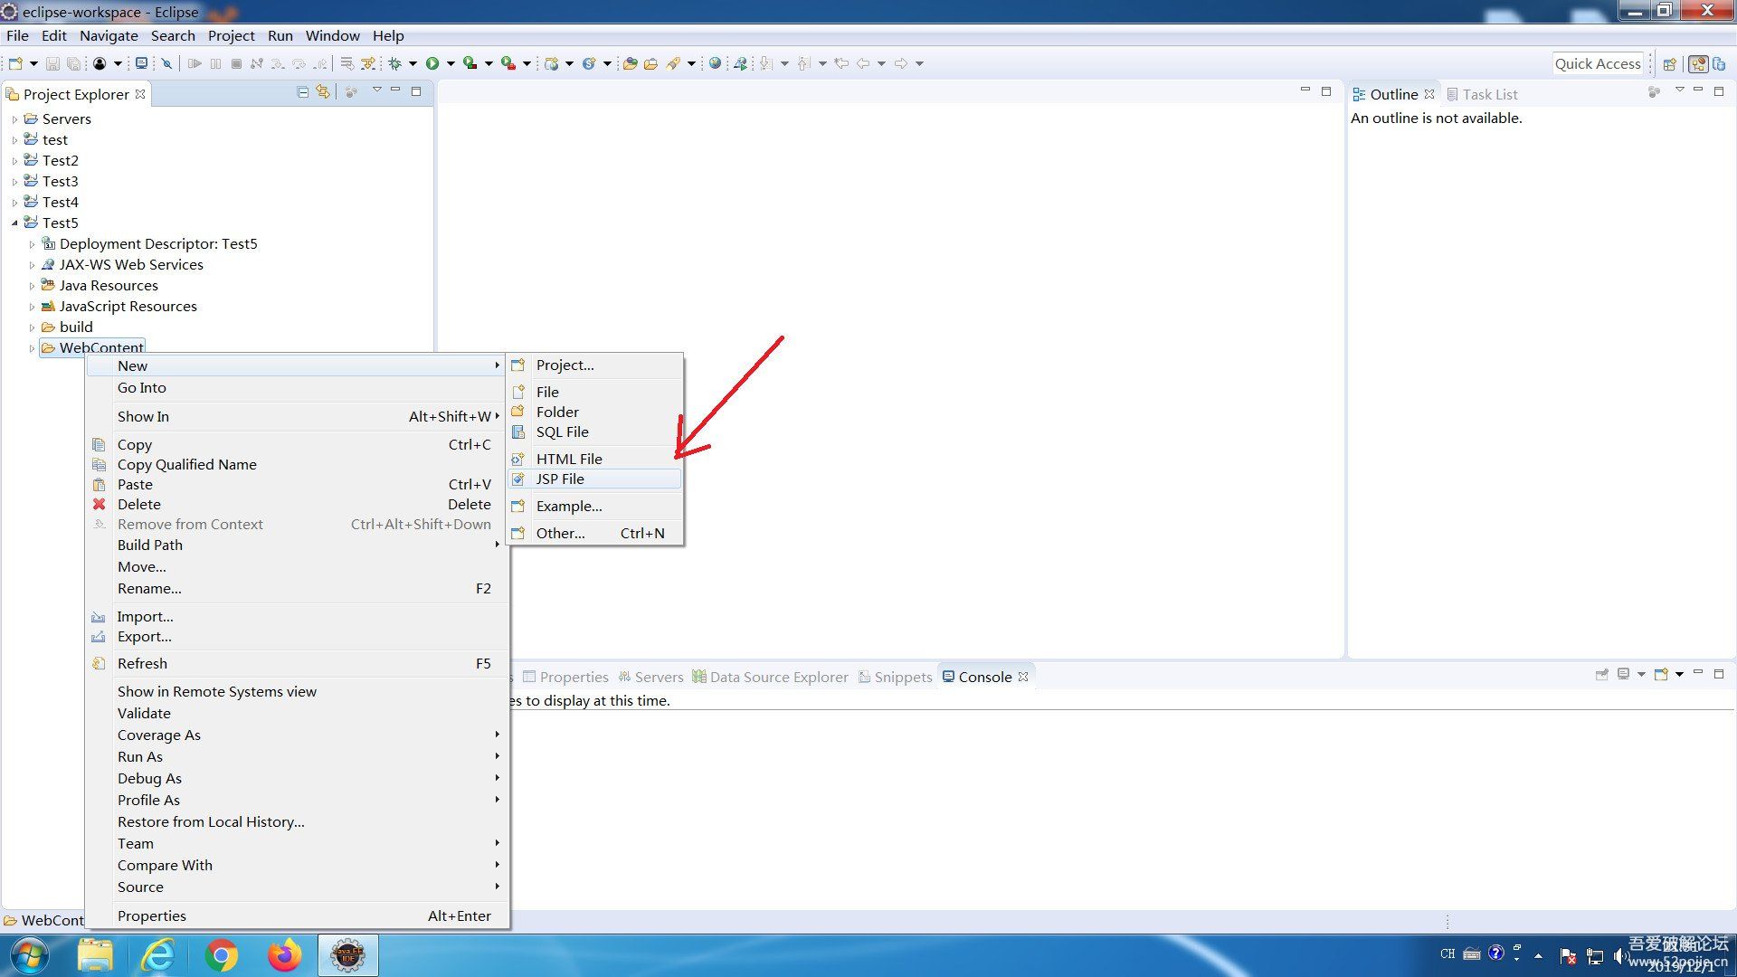1737x977 pixels.
Task: Choose Properties in the context menu
Action: point(297,916)
